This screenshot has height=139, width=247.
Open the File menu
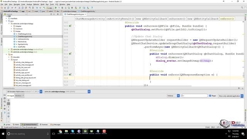coord(2,4)
